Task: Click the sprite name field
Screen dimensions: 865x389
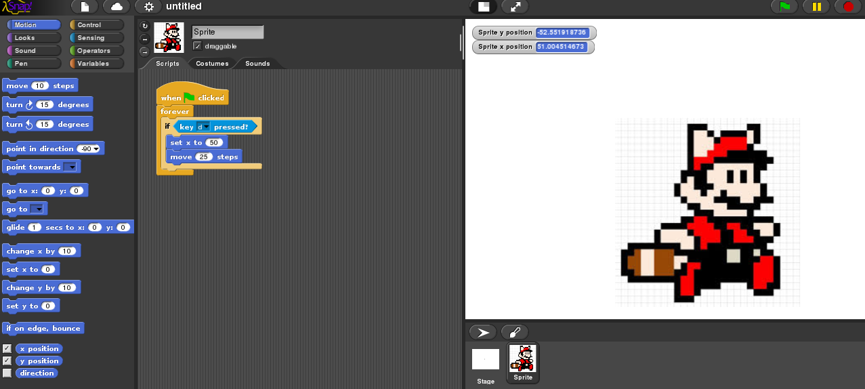Action: coord(228,32)
